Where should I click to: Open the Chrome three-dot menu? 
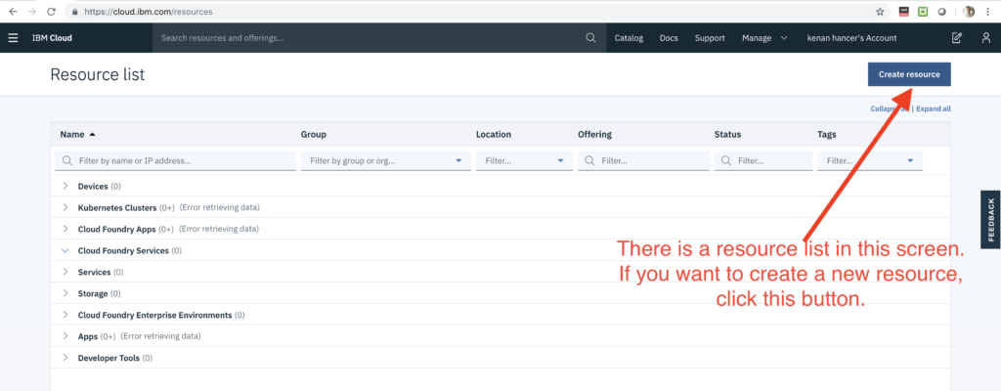tap(988, 12)
